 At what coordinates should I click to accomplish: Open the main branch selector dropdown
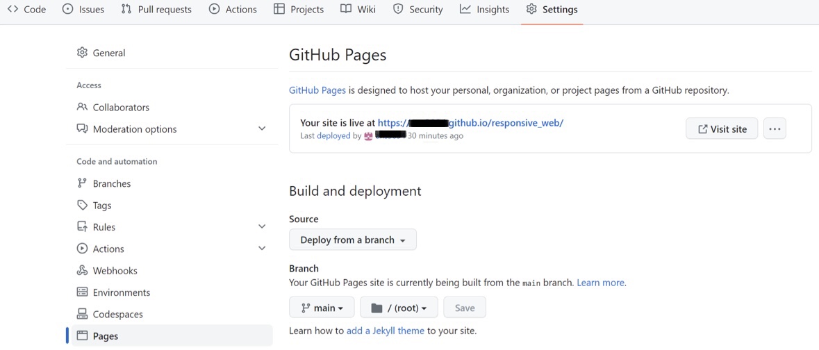(x=322, y=308)
